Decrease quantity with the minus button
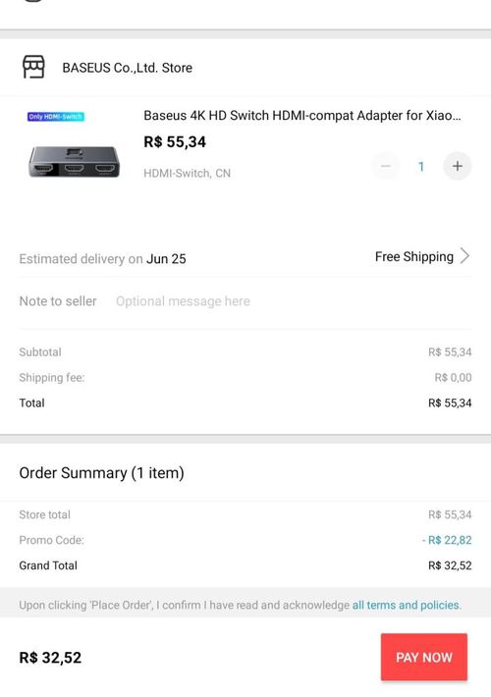 click(x=386, y=166)
